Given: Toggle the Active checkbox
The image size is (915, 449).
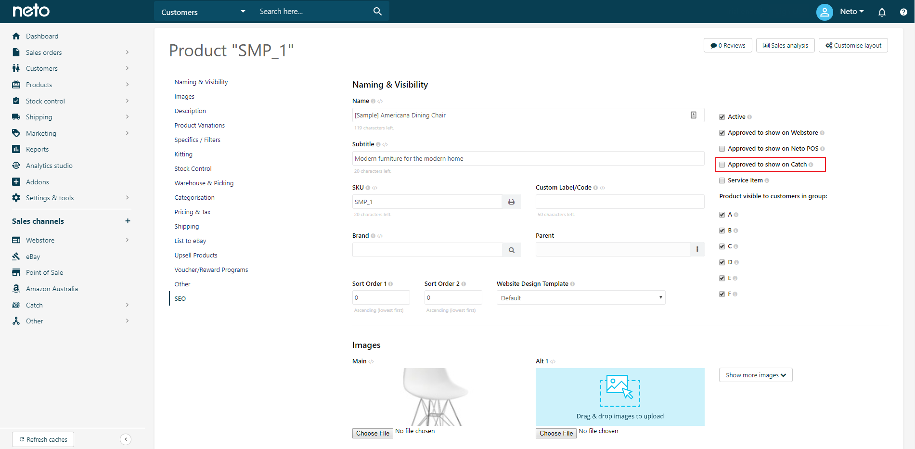Looking at the screenshot, I should 722,117.
